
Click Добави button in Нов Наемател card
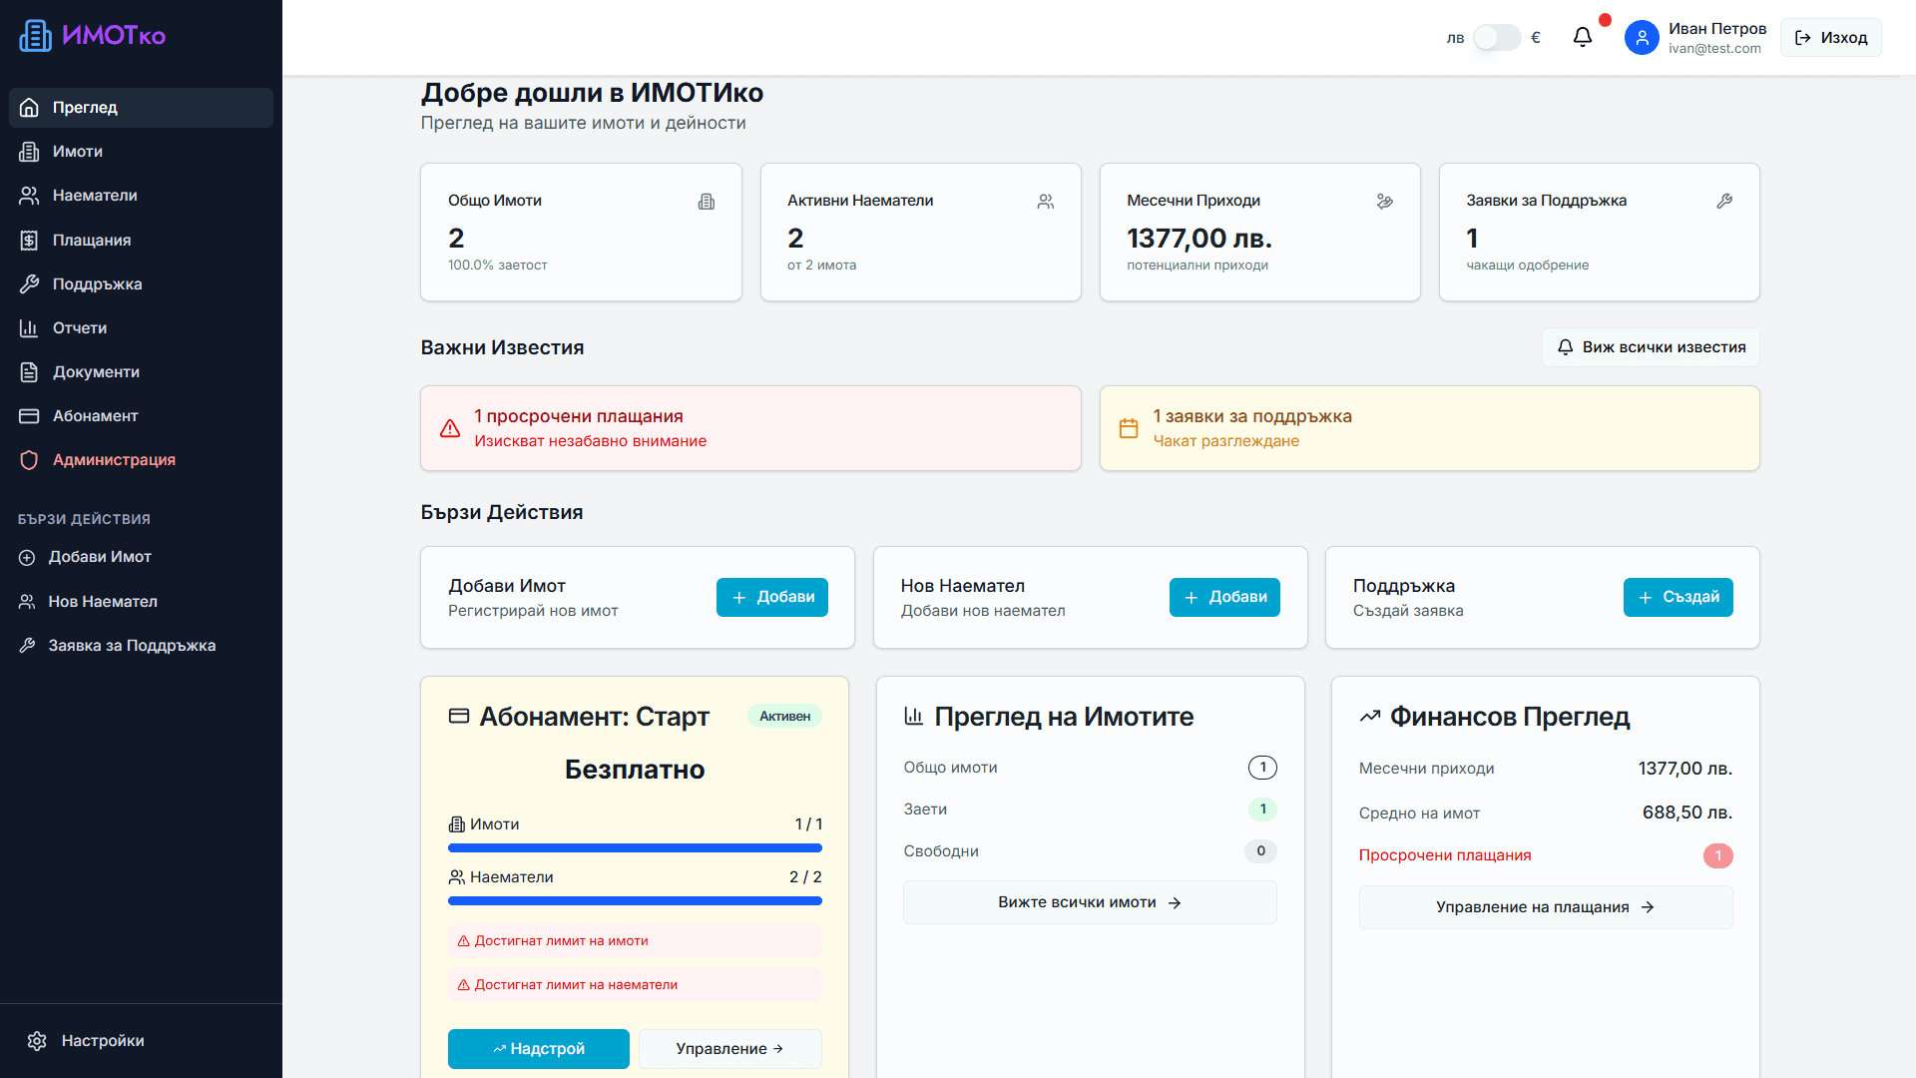pyautogui.click(x=1224, y=597)
